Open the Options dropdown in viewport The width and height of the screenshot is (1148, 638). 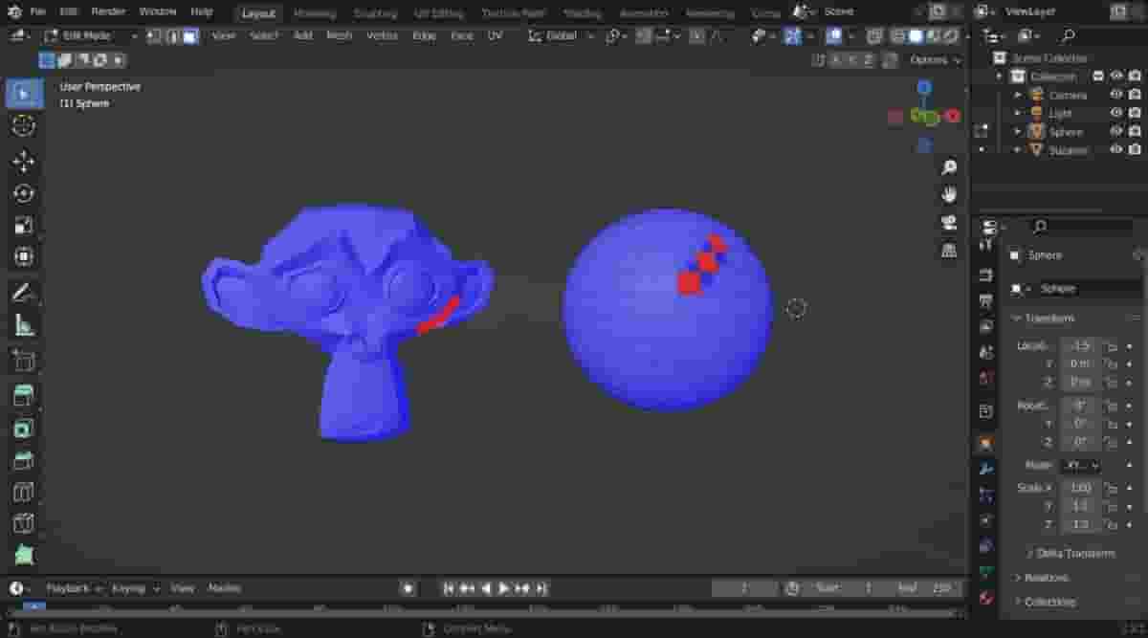936,59
